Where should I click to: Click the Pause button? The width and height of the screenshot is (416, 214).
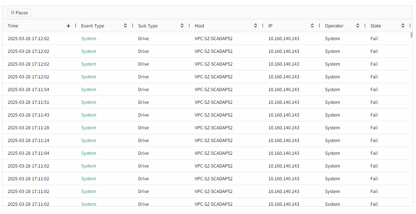click(19, 13)
